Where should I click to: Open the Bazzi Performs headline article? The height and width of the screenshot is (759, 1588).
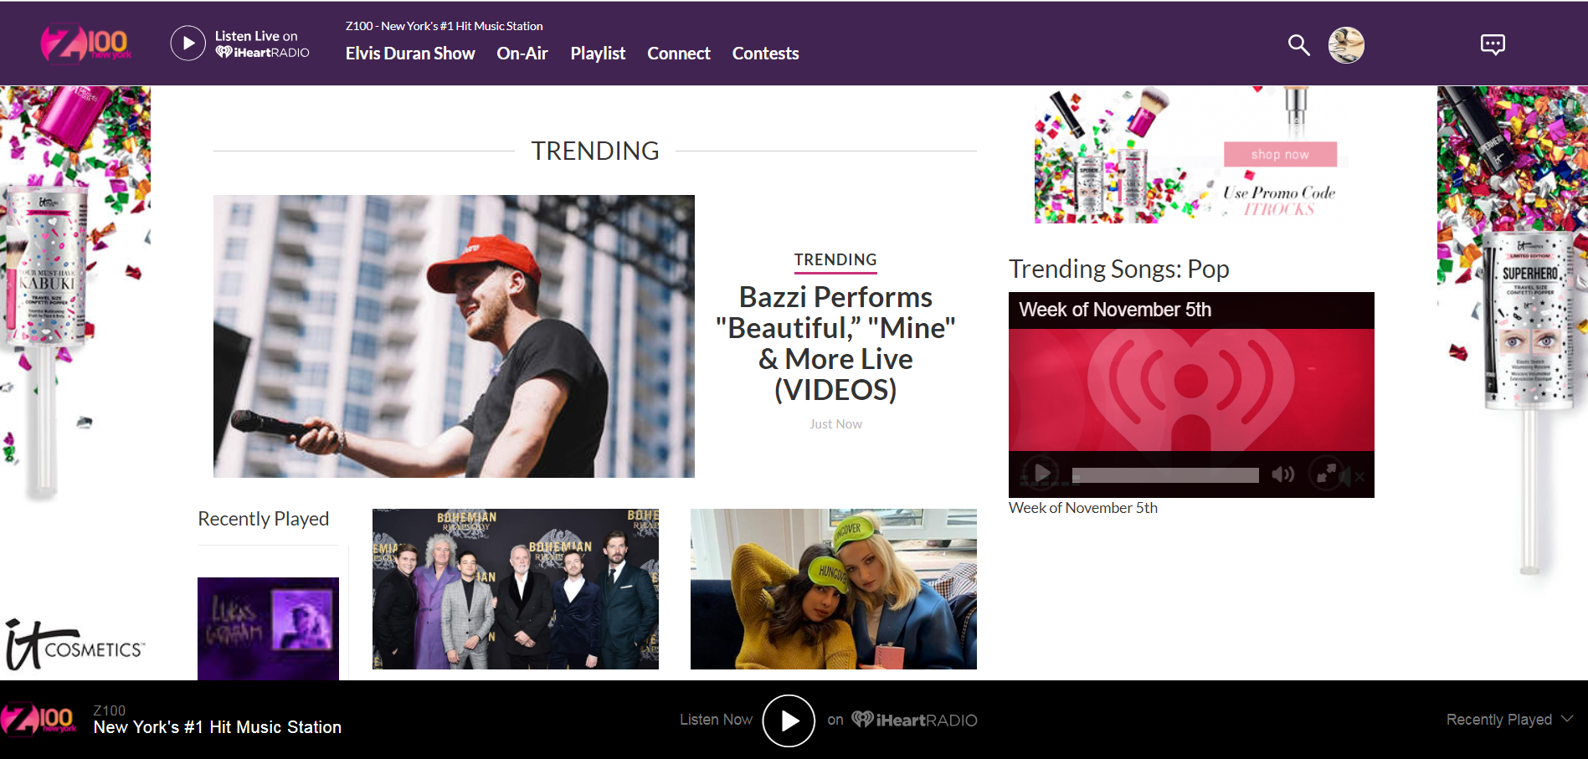(835, 343)
